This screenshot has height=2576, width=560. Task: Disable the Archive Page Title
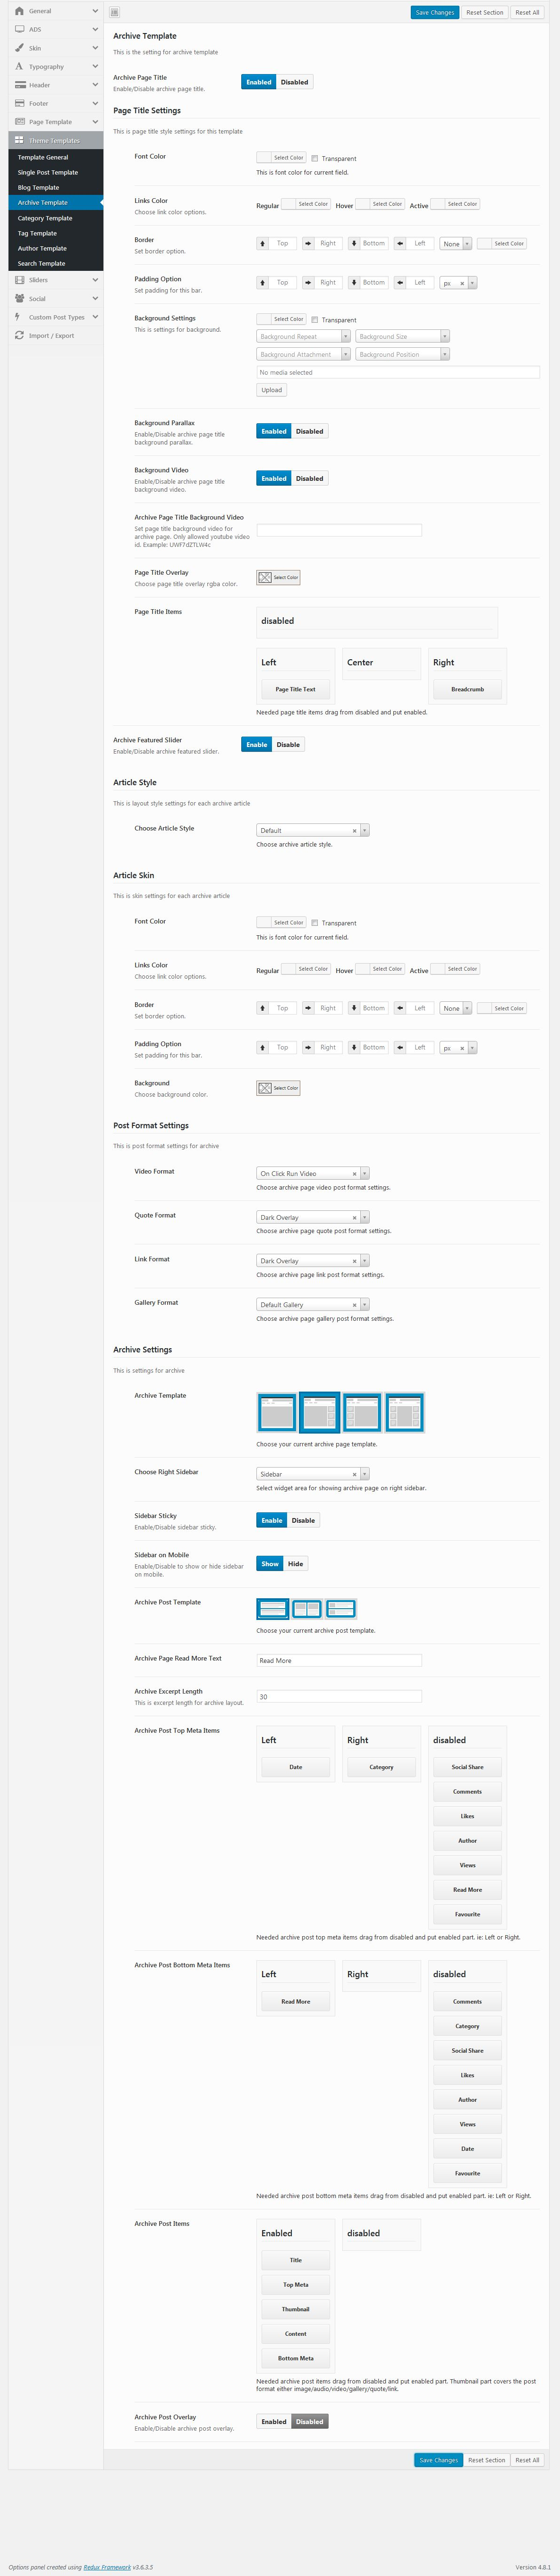[294, 82]
